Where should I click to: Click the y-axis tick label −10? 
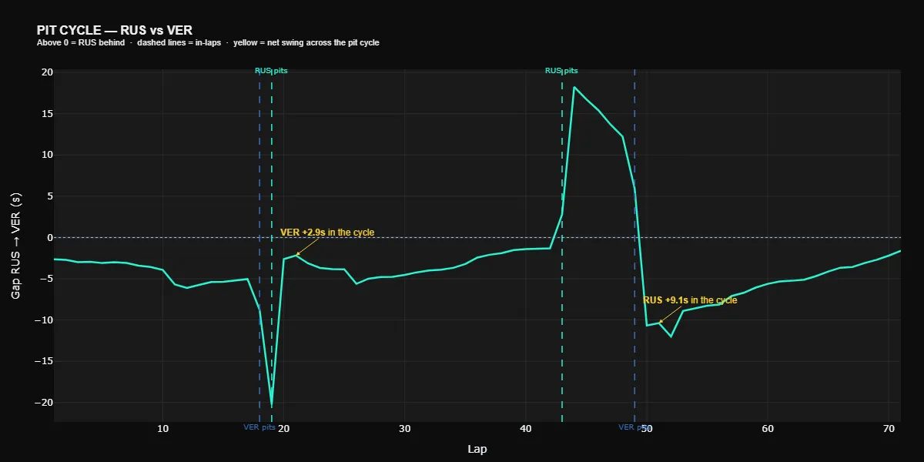[44, 320]
